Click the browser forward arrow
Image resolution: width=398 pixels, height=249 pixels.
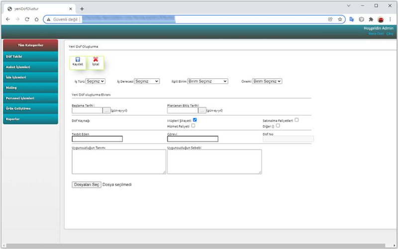(17, 19)
